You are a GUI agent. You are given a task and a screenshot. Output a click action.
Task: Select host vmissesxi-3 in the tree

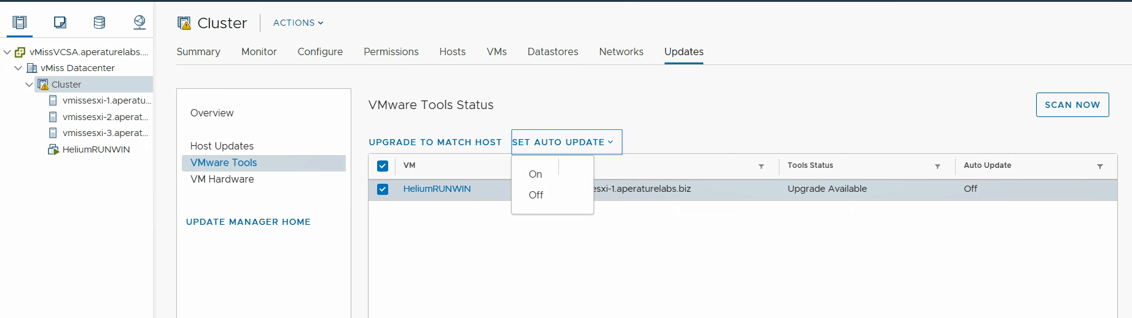click(x=106, y=133)
